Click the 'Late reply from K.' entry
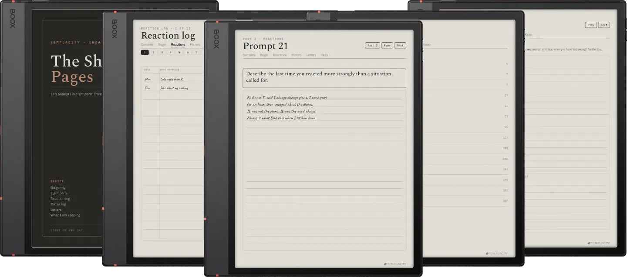The width and height of the screenshot is (627, 277). tap(172, 80)
